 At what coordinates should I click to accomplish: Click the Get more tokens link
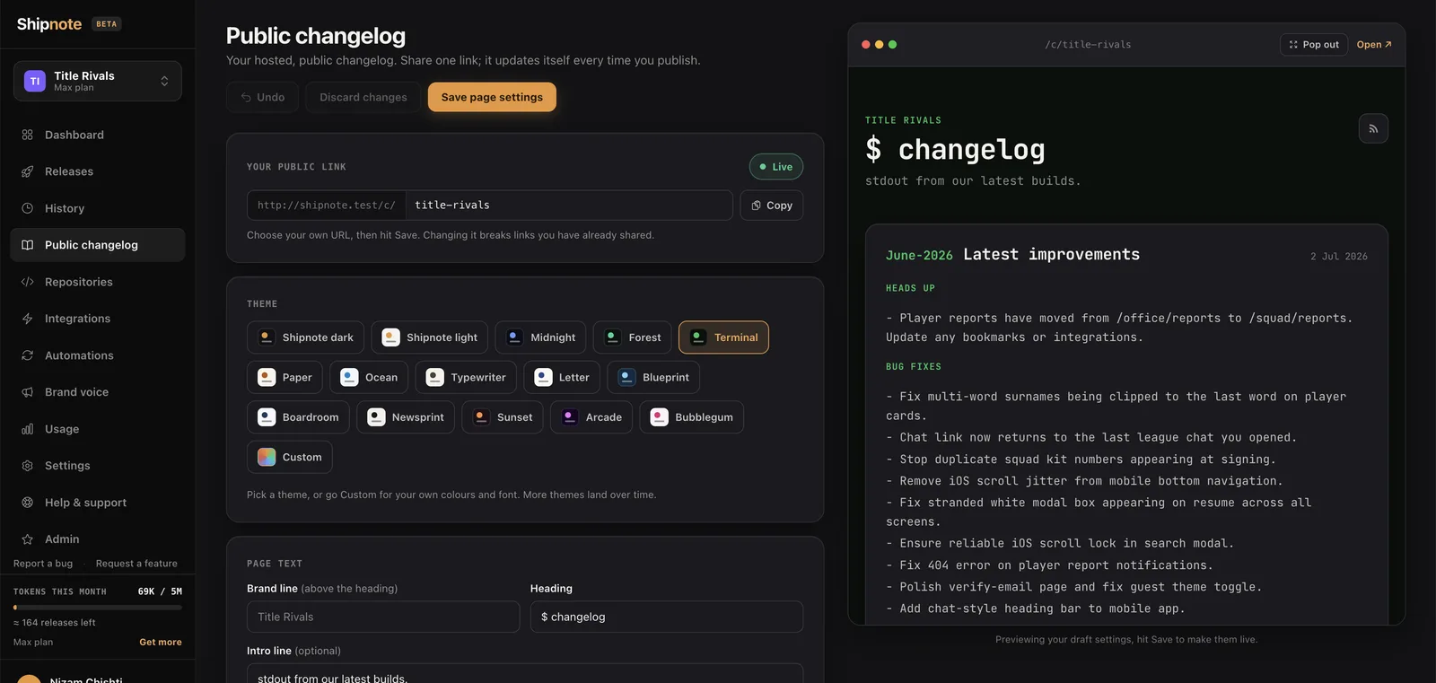click(161, 642)
